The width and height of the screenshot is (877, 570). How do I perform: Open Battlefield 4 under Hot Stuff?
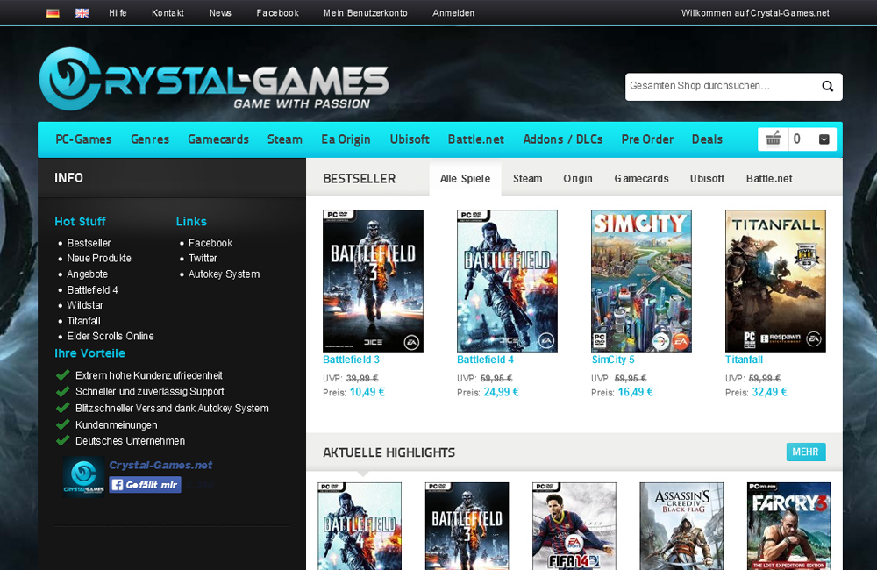pos(92,289)
